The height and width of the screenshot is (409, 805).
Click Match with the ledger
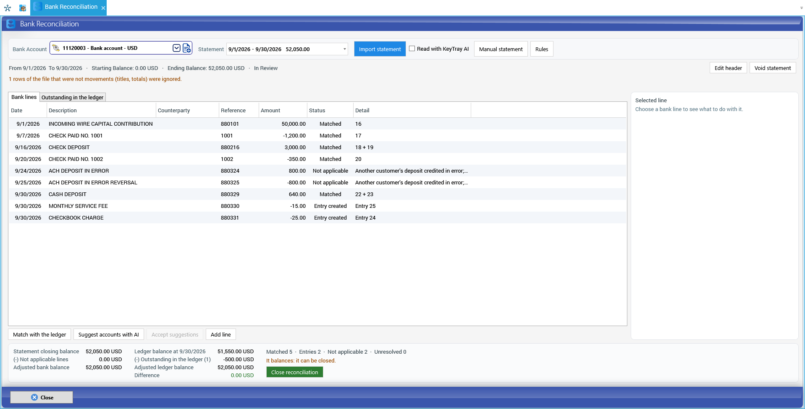pos(39,334)
